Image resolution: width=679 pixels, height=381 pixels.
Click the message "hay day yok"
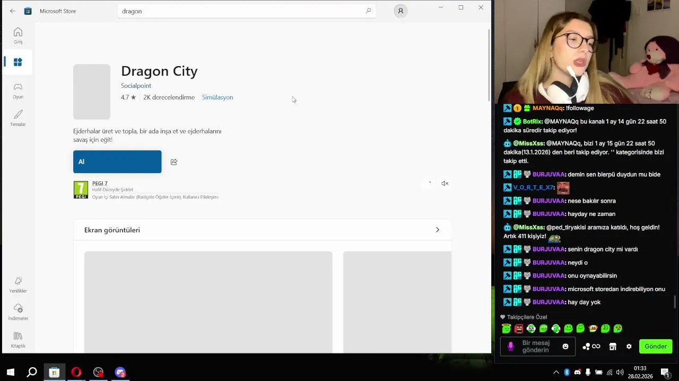pyautogui.click(x=584, y=302)
